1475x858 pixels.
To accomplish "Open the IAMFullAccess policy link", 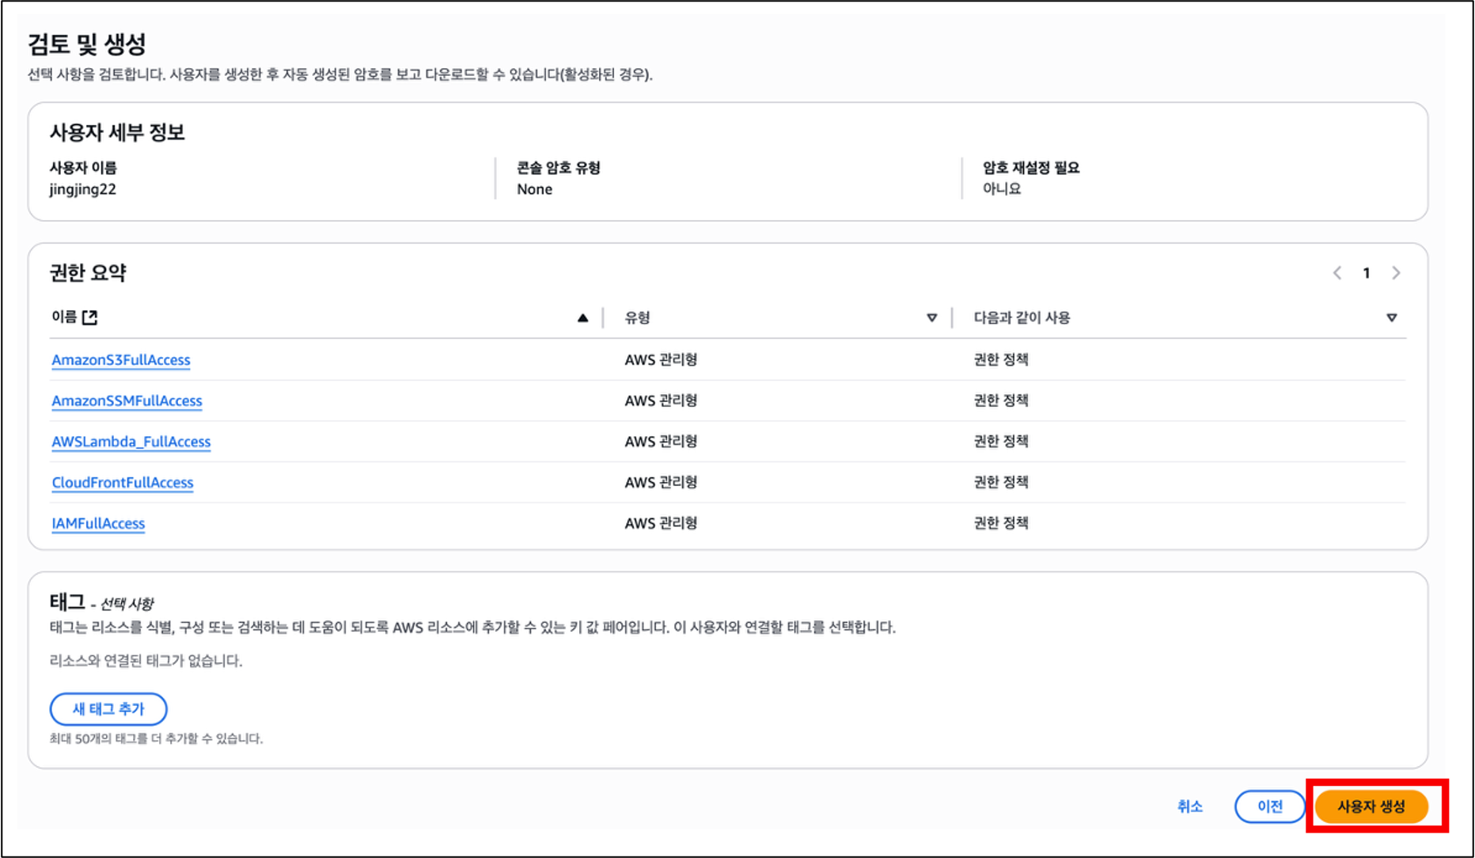I will (98, 523).
